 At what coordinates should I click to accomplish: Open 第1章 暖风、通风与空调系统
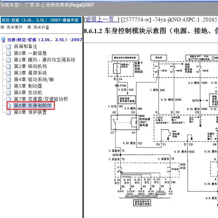tap(44, 60)
